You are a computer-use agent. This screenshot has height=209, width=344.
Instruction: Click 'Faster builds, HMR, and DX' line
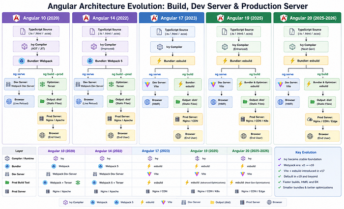click(x=301, y=182)
